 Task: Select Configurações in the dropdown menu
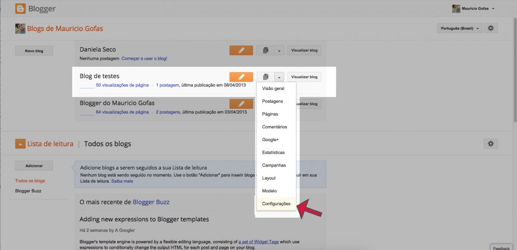[x=276, y=204]
